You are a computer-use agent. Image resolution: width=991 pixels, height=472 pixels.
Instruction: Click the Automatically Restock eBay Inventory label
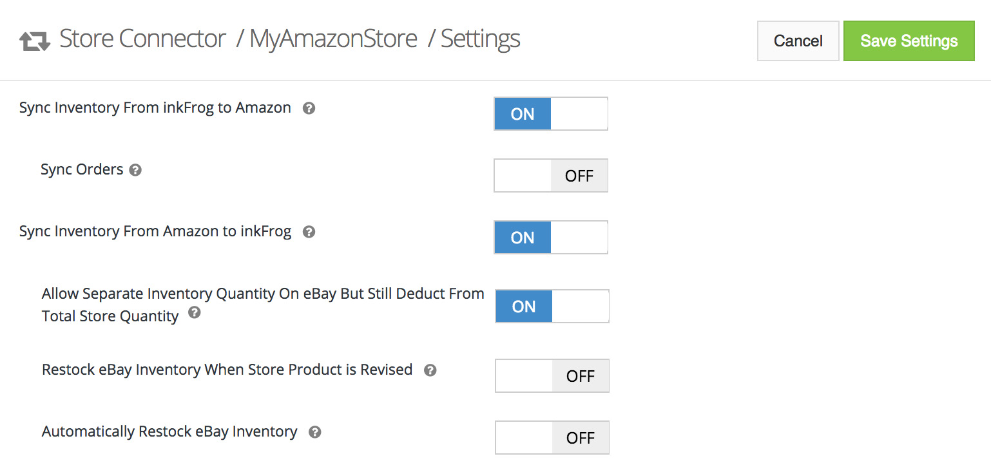169,431
